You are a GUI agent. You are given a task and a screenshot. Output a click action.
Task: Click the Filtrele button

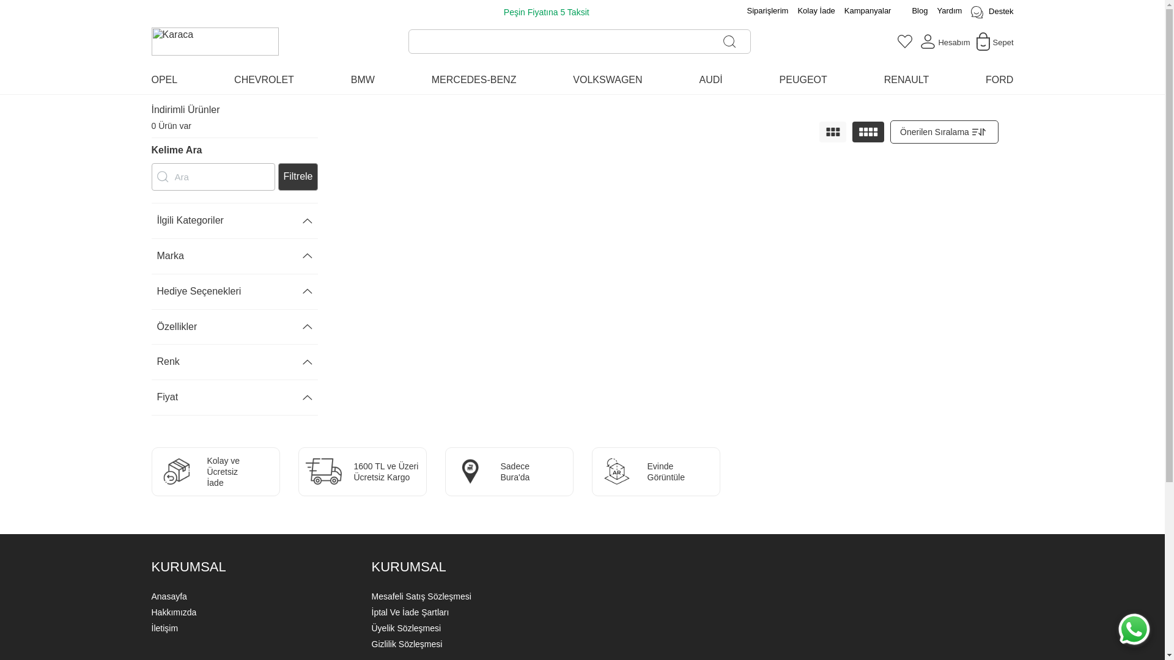tap(298, 177)
